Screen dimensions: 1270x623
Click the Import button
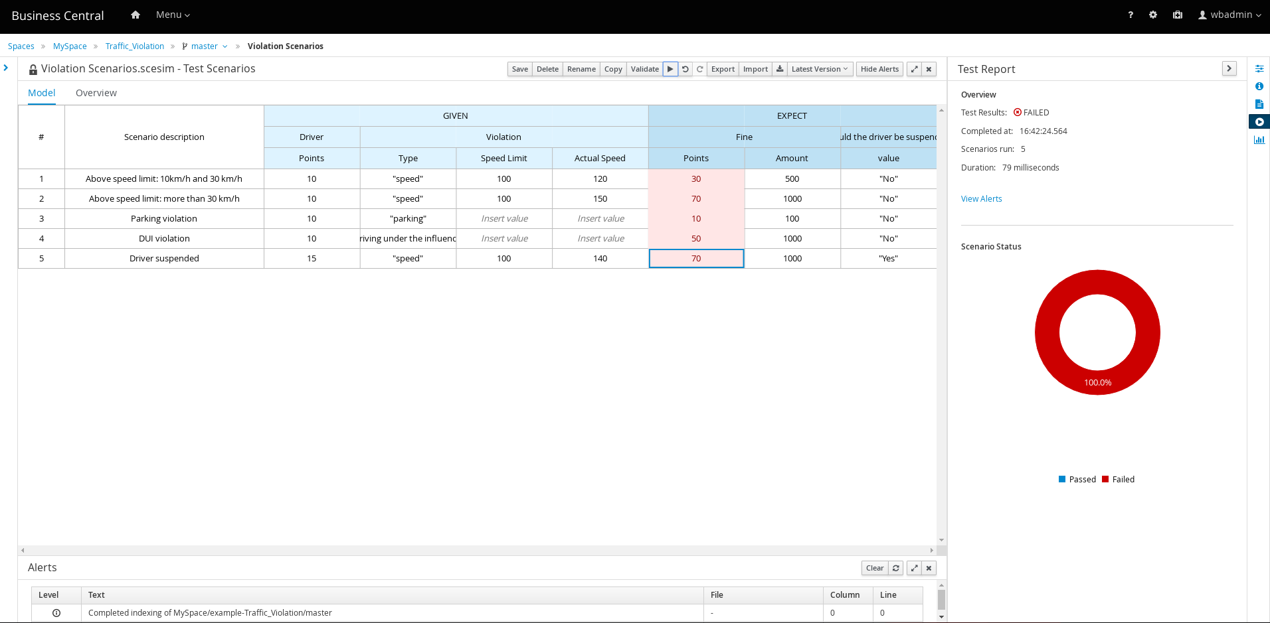point(755,69)
